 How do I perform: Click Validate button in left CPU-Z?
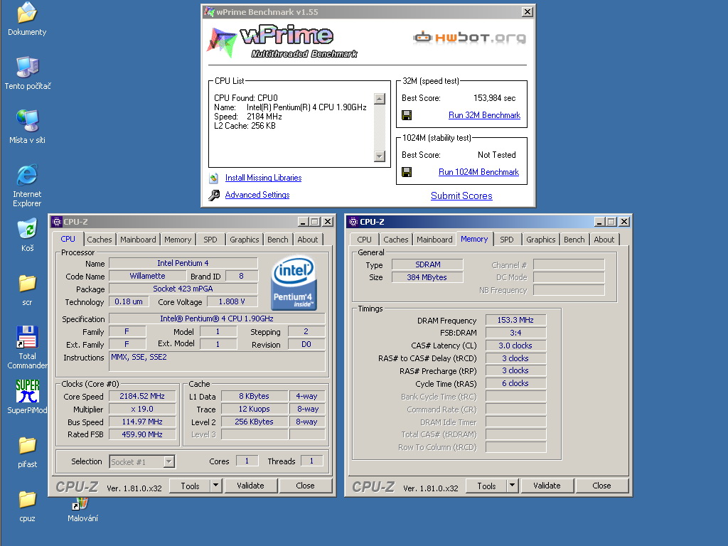pos(250,486)
